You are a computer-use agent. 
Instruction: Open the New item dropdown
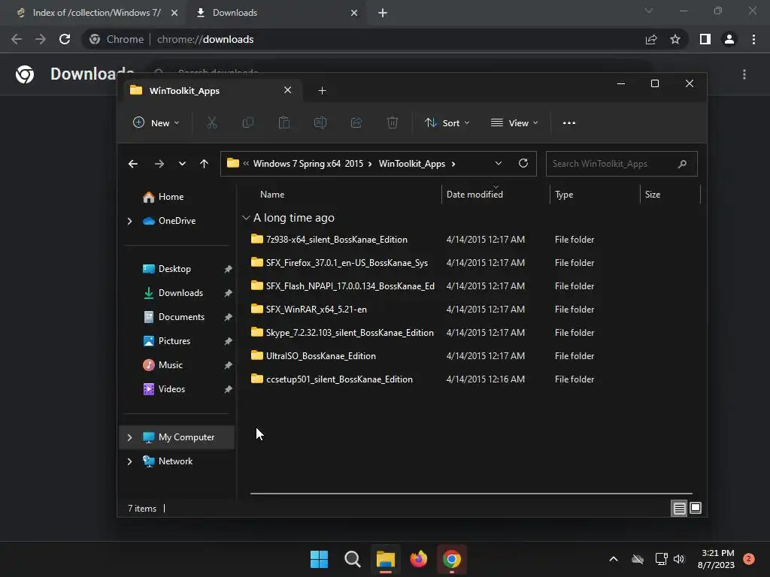tap(156, 122)
